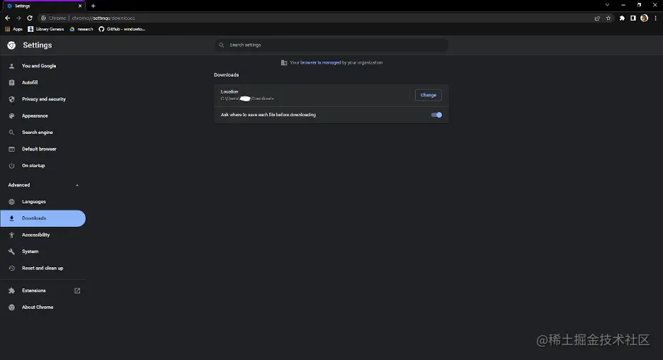Open Privacy and security settings
Screen dimensions: 663x360
tap(42, 99)
